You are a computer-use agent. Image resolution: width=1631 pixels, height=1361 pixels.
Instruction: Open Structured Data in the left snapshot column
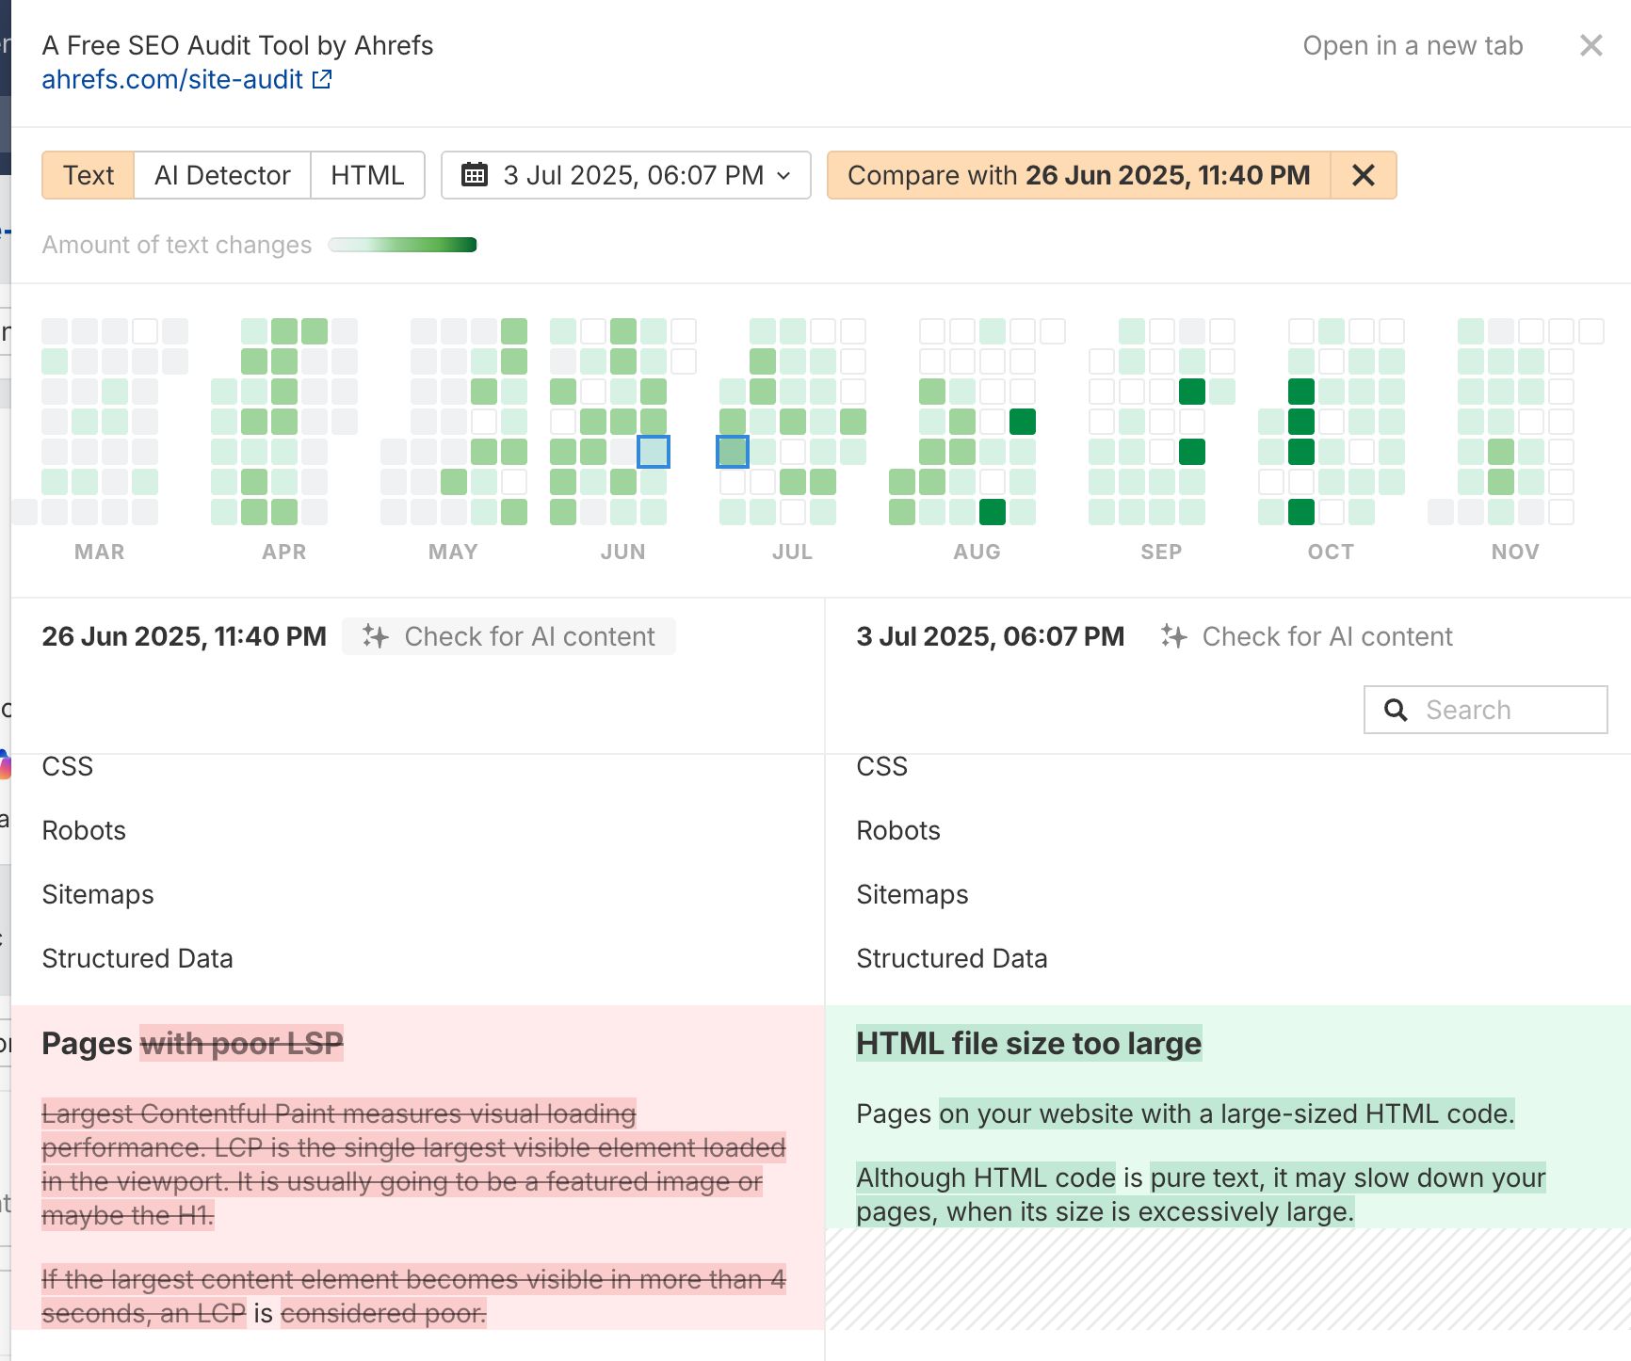(x=137, y=958)
